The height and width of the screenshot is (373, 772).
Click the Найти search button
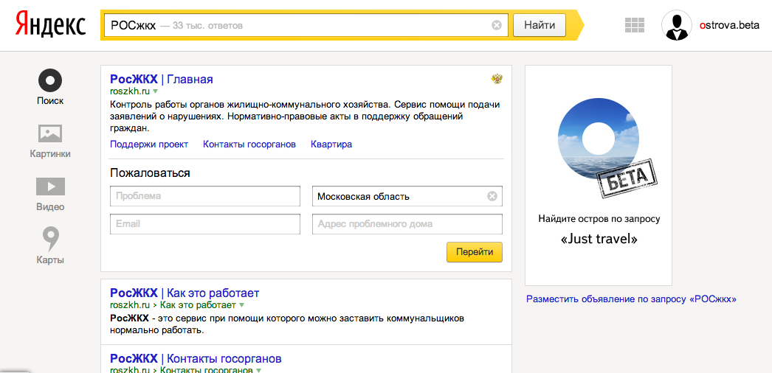pos(539,25)
